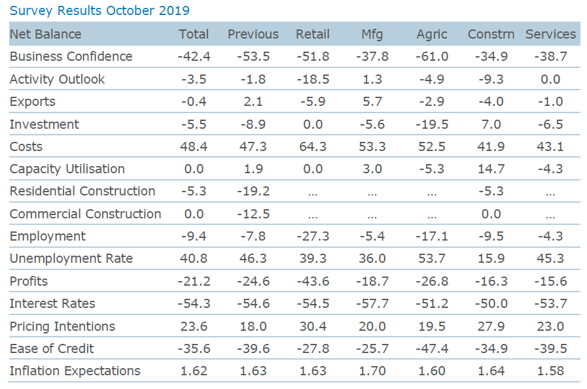Click the 'Unemployment Rate' row label
Viewport: 587px width, 389px height.
[71, 258]
